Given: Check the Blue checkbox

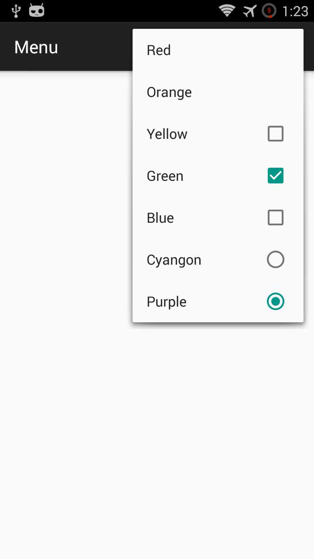Looking at the screenshot, I should click(x=276, y=217).
